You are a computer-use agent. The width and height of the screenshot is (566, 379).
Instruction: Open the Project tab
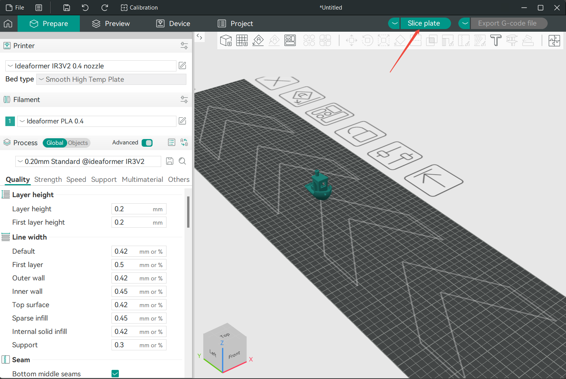[x=235, y=24]
